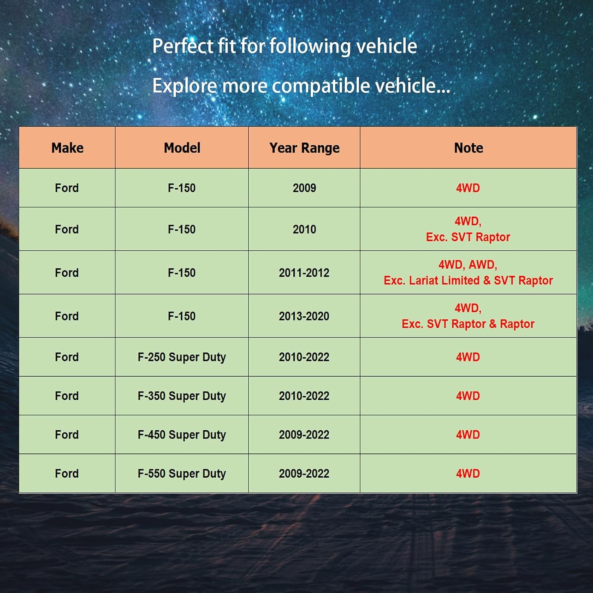Click the Note column header
The image size is (593, 593).
coord(468,148)
